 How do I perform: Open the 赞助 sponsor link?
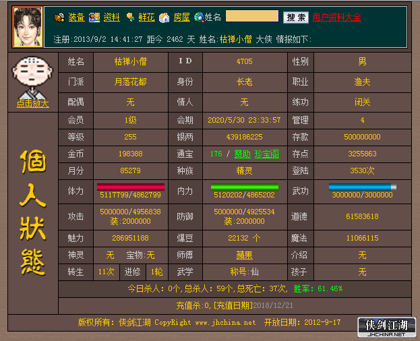[243, 154]
